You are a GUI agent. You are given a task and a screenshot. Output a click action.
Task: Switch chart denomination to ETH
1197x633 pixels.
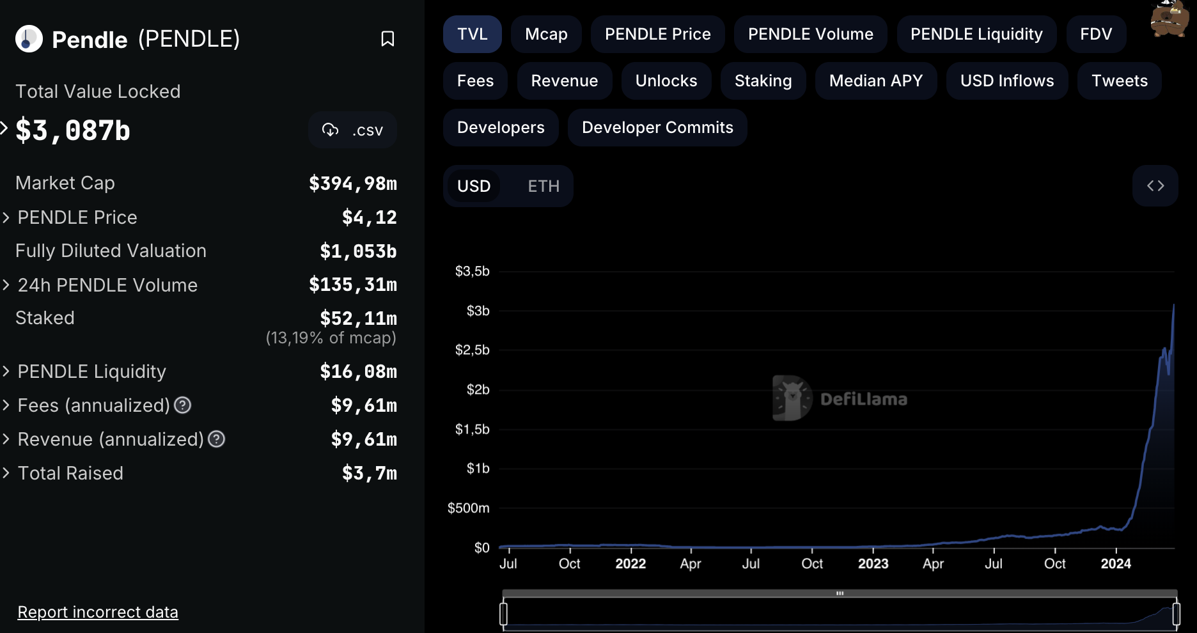click(544, 186)
